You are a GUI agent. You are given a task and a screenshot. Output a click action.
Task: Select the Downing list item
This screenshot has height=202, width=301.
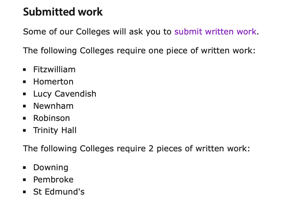click(x=51, y=168)
